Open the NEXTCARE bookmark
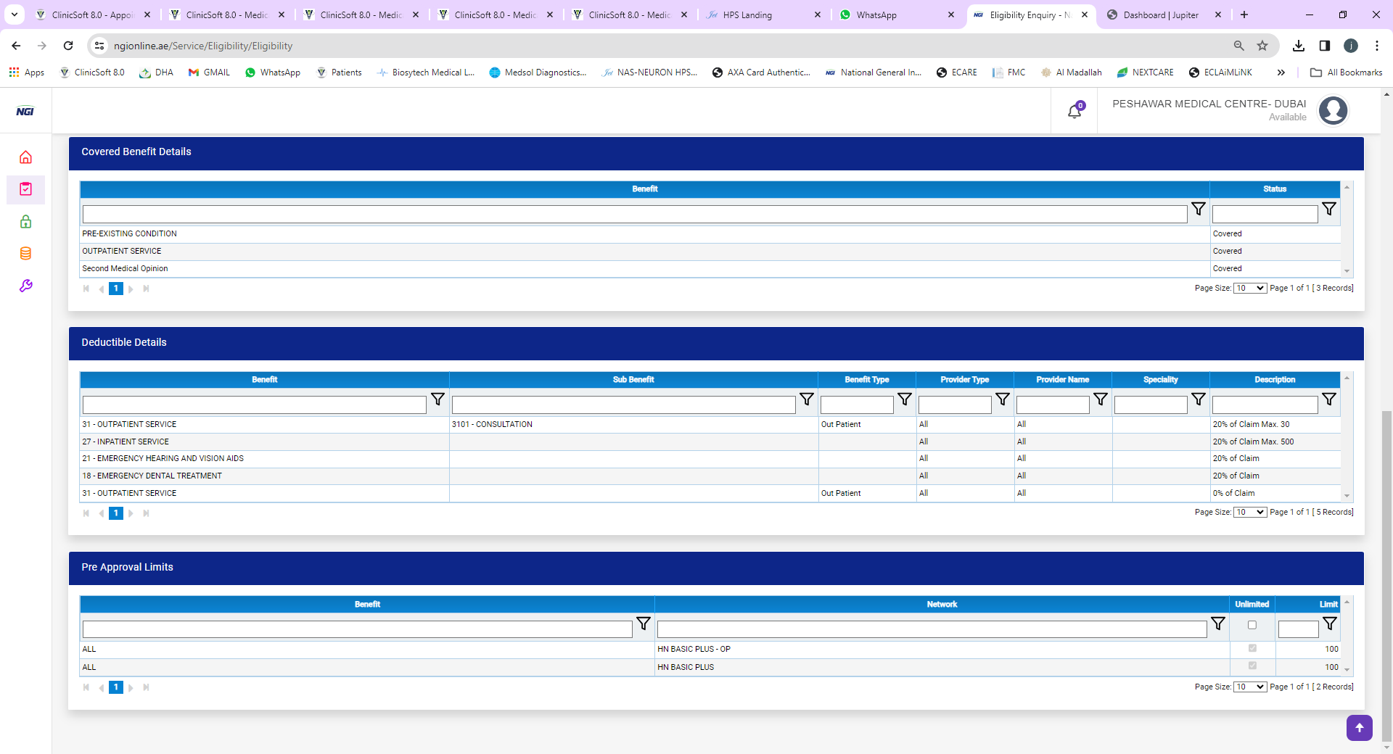The width and height of the screenshot is (1393, 754). click(1146, 72)
